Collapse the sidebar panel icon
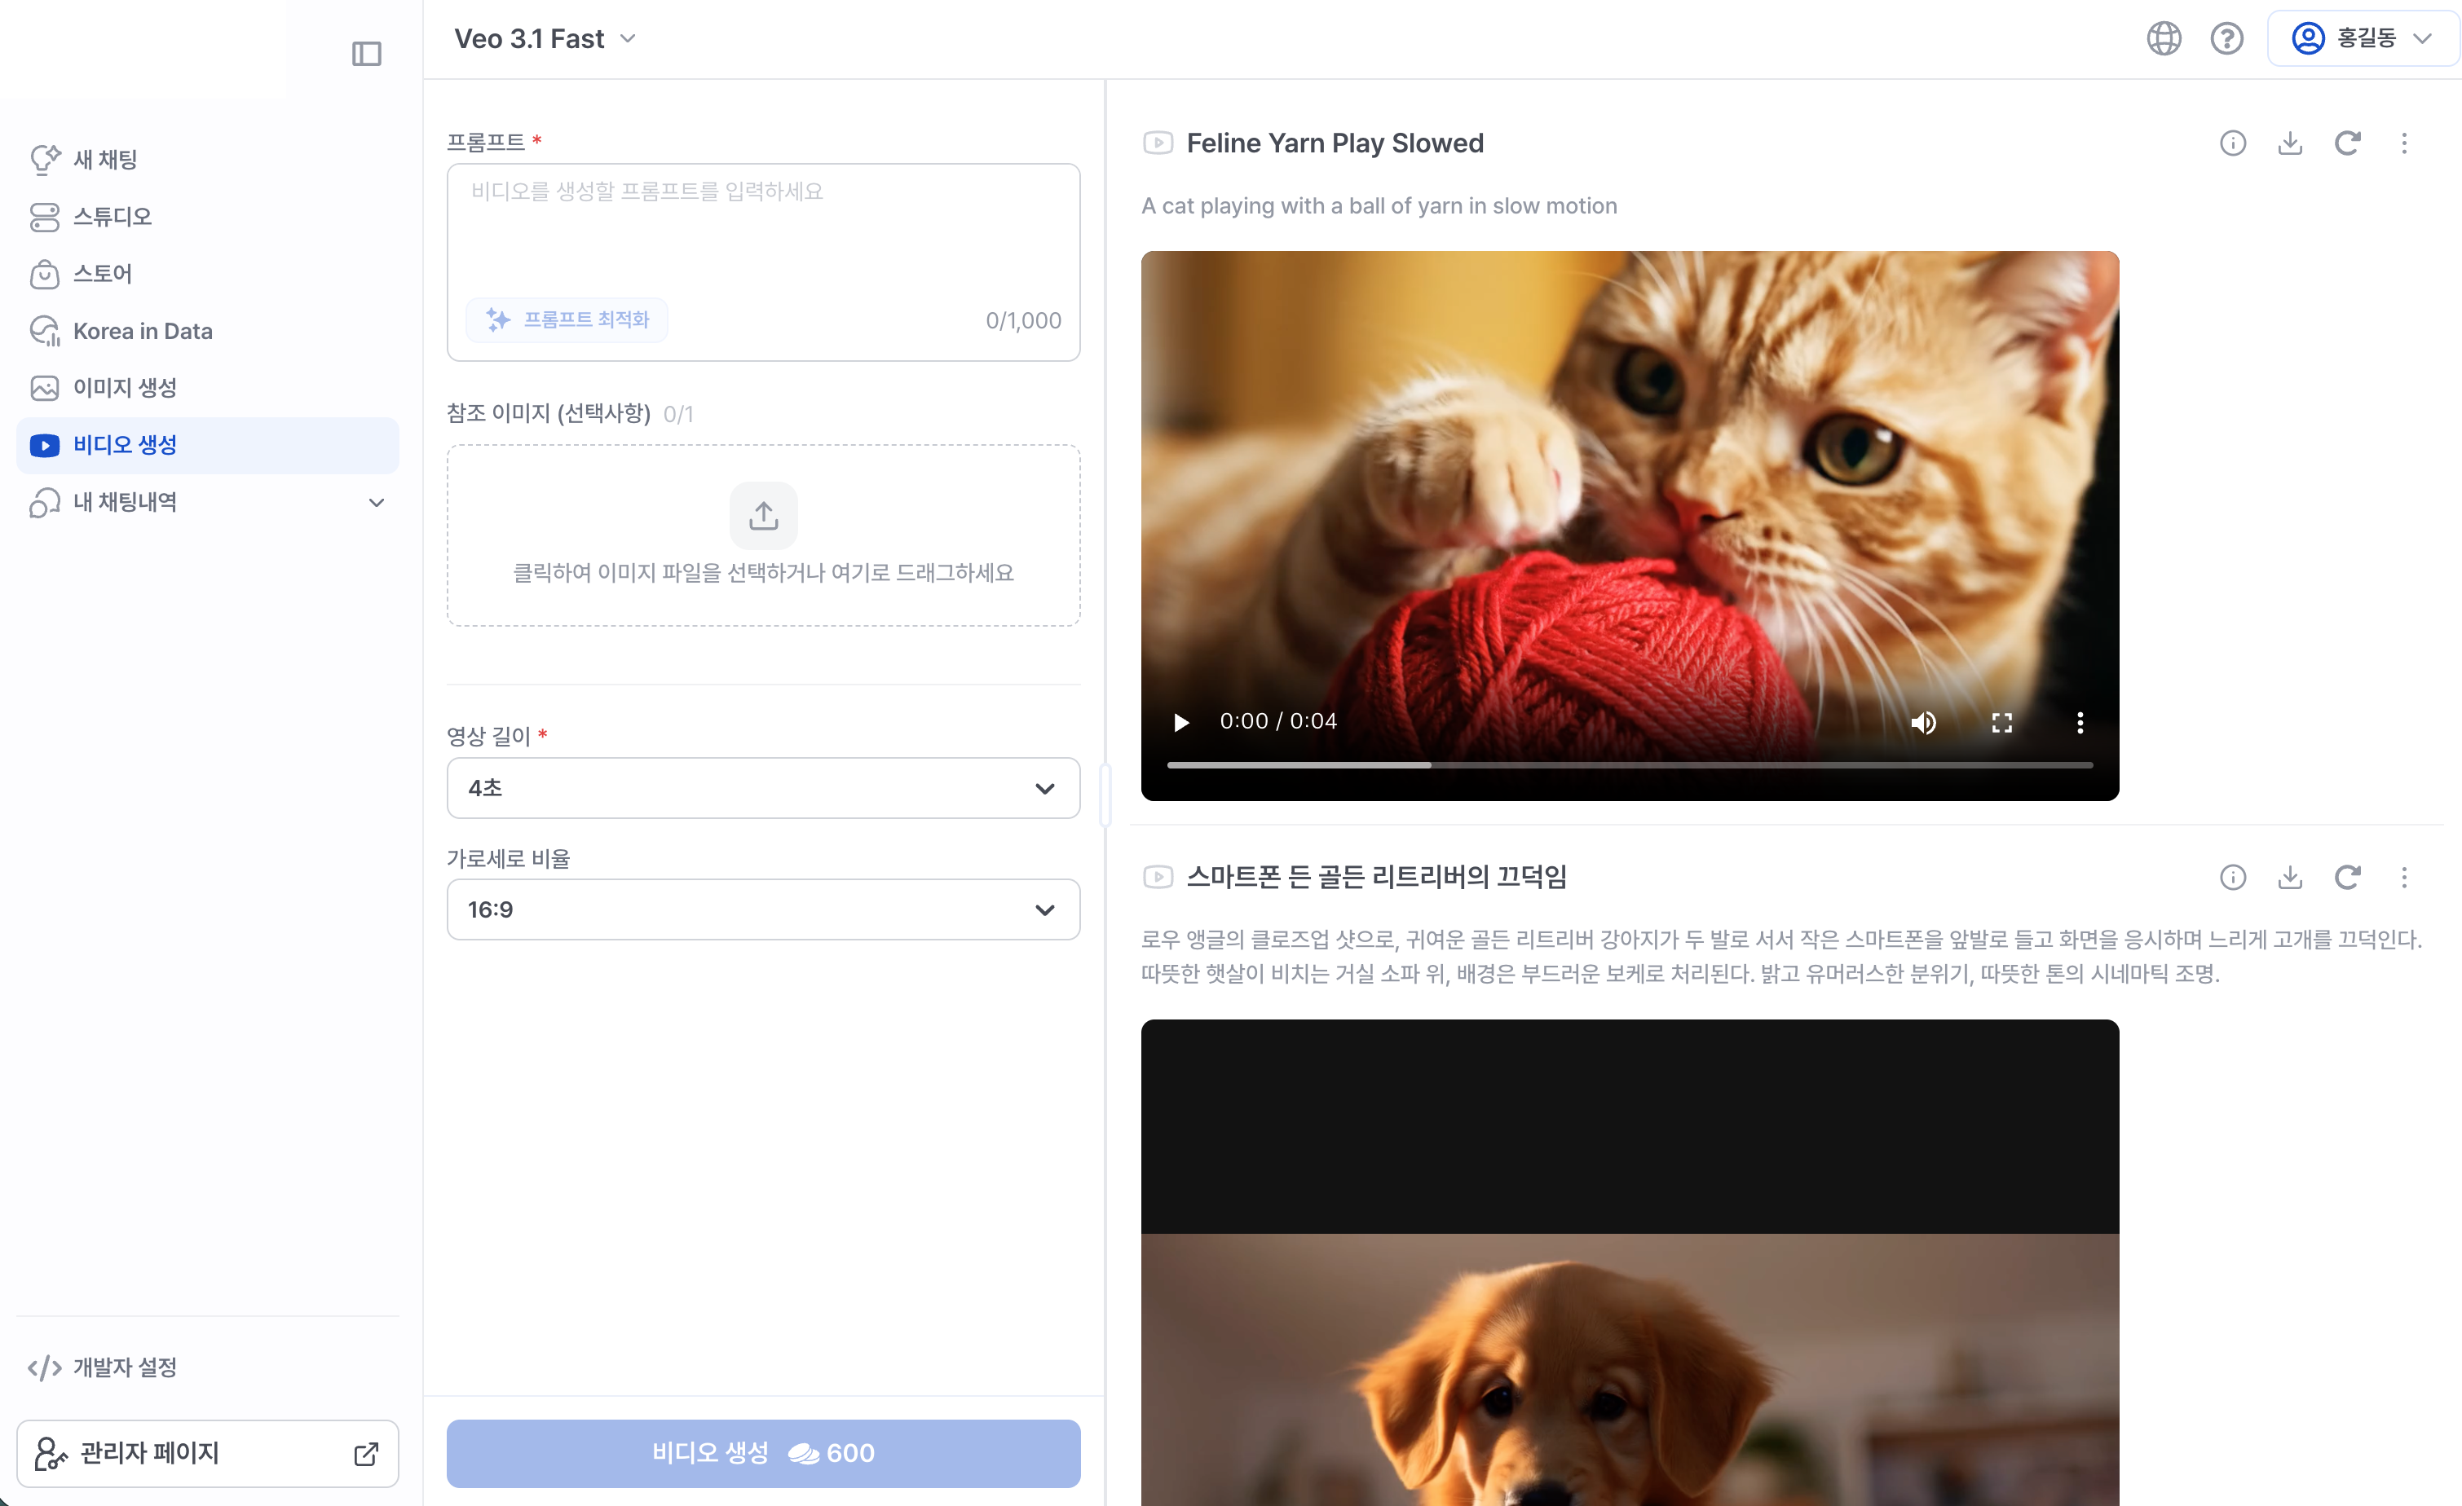Viewport: 2462px width, 1506px height. (x=367, y=53)
